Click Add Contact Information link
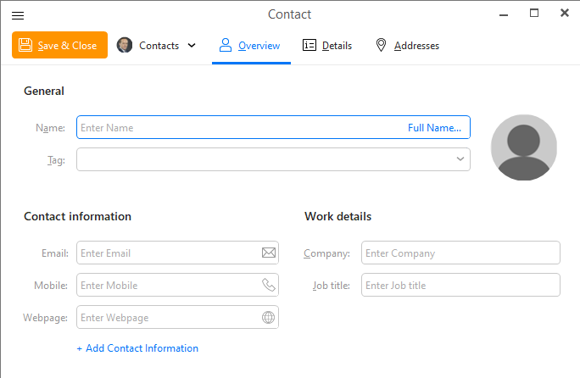 point(137,348)
